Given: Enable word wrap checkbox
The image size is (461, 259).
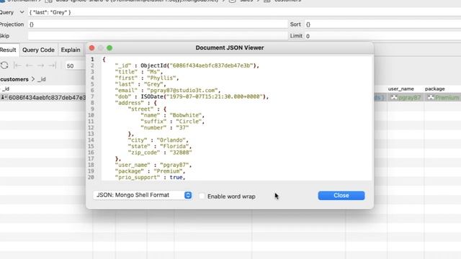Looking at the screenshot, I should (x=202, y=196).
